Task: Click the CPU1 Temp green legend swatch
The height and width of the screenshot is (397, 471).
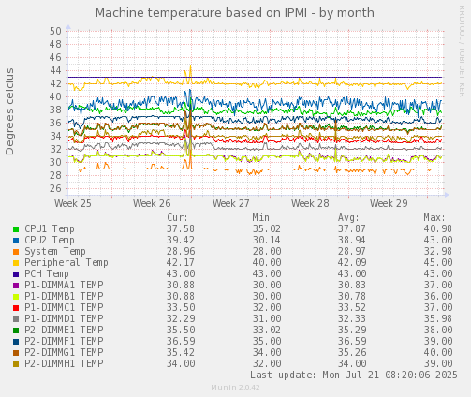Action: click(16, 229)
